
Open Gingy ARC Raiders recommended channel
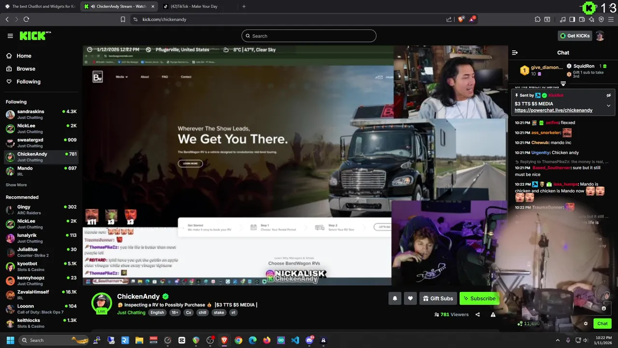pos(41,210)
